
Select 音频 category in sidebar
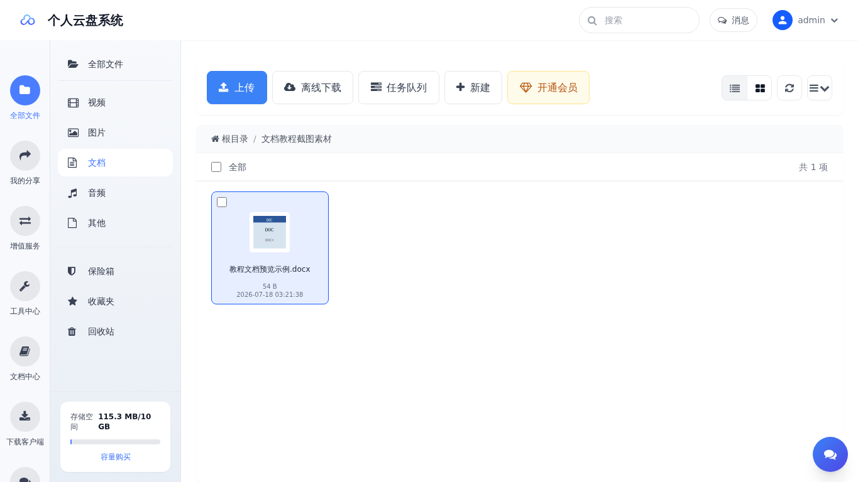click(115, 193)
